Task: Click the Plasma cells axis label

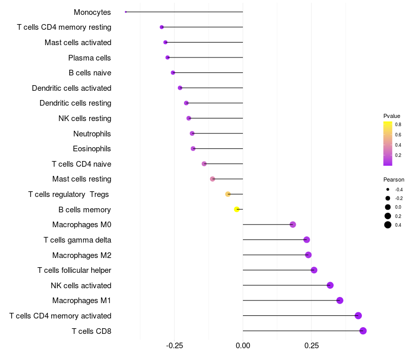Action: [90, 58]
